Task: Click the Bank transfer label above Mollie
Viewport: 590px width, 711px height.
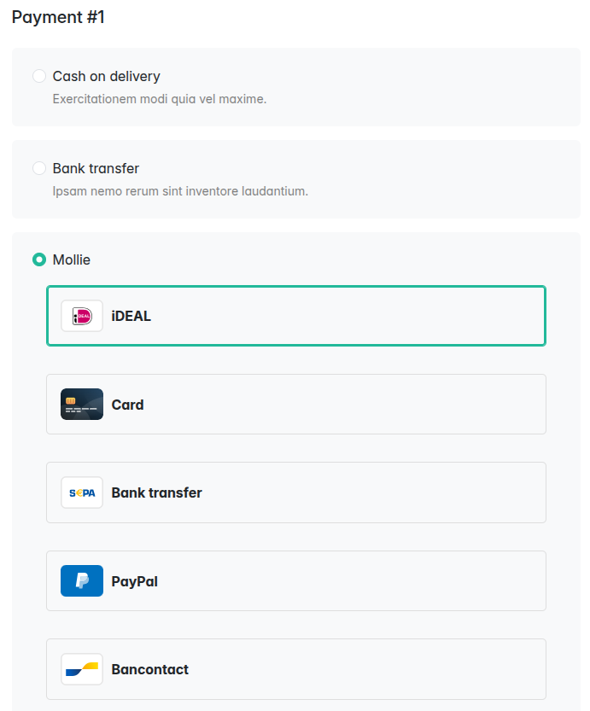Action: (96, 168)
